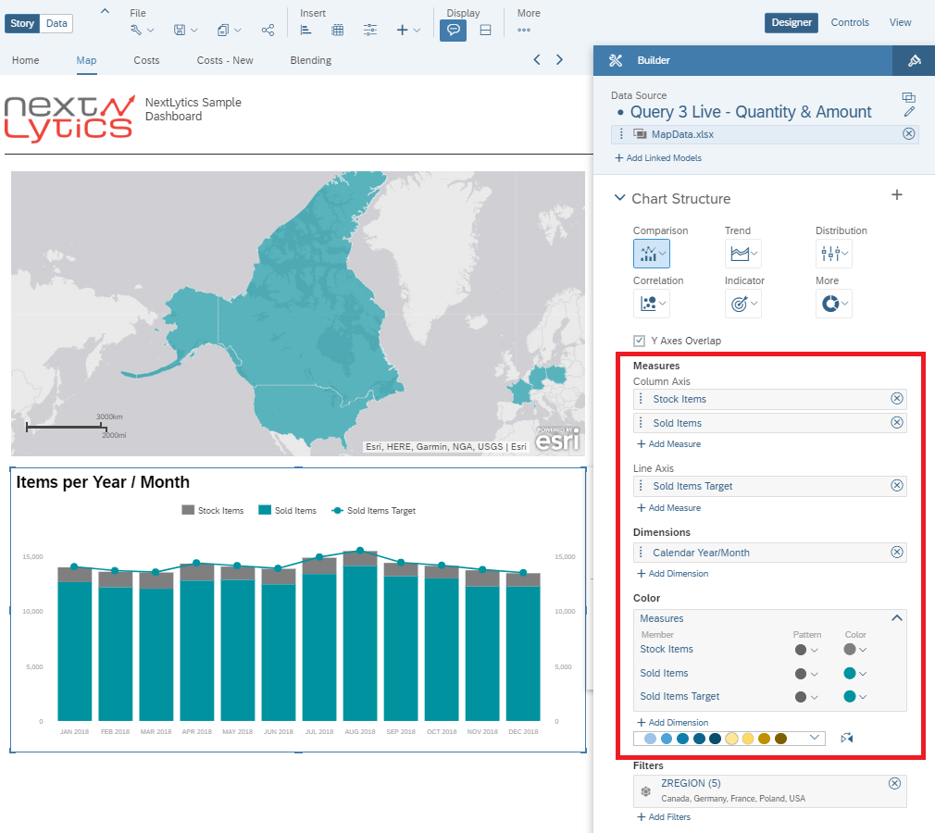Open the Styling panel via paintbrush icon

coord(914,60)
